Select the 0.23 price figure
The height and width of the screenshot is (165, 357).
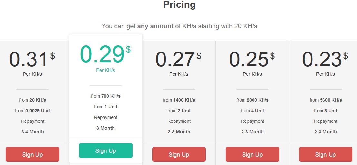coord(322,60)
